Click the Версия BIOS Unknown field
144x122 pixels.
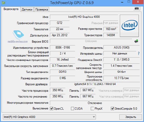tap(91, 41)
